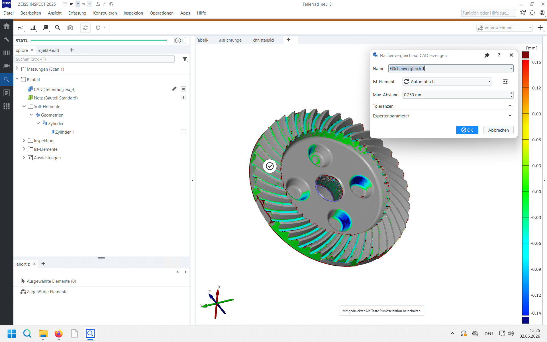Open the Home workspace icon in sidebar

pyautogui.click(x=7, y=26)
